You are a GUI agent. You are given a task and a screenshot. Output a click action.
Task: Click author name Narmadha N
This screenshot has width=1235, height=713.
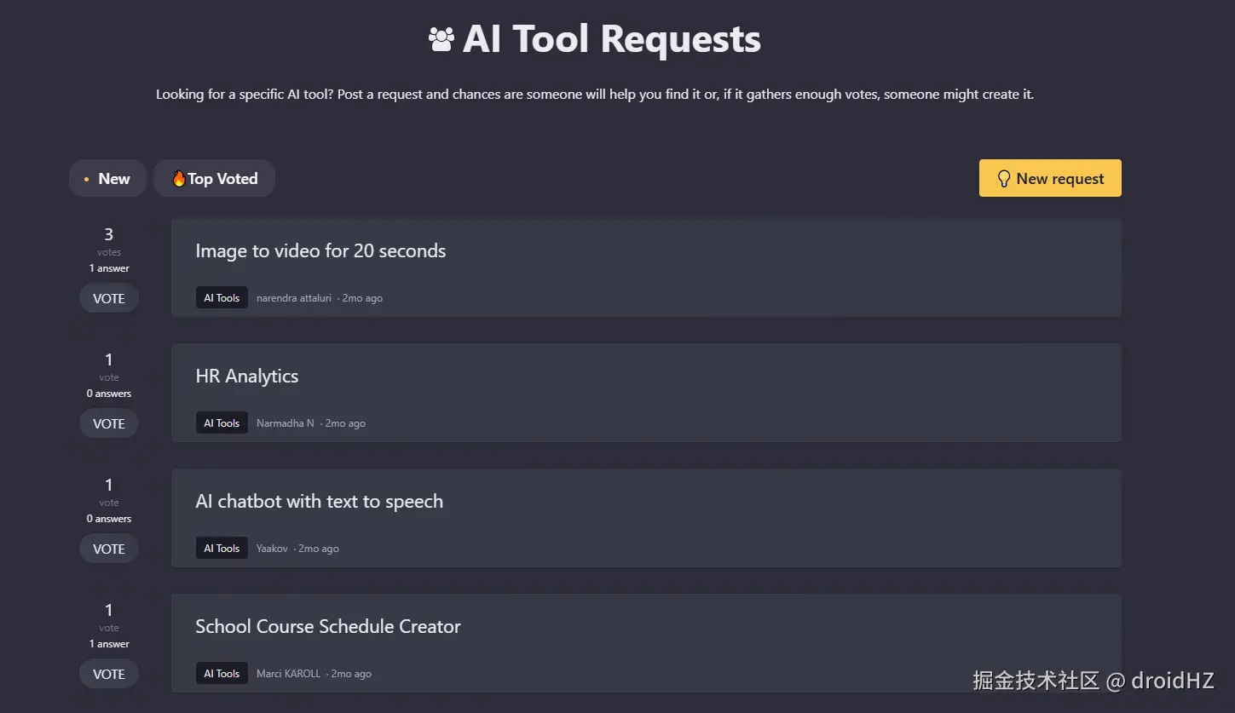point(286,423)
